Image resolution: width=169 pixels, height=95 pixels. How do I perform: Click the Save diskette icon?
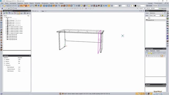(x=8, y=6)
